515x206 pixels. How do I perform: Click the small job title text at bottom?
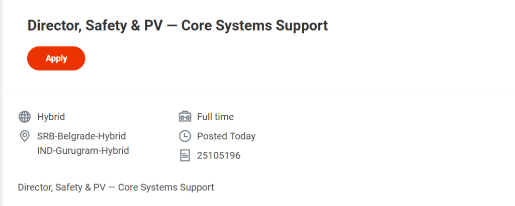[116, 187]
